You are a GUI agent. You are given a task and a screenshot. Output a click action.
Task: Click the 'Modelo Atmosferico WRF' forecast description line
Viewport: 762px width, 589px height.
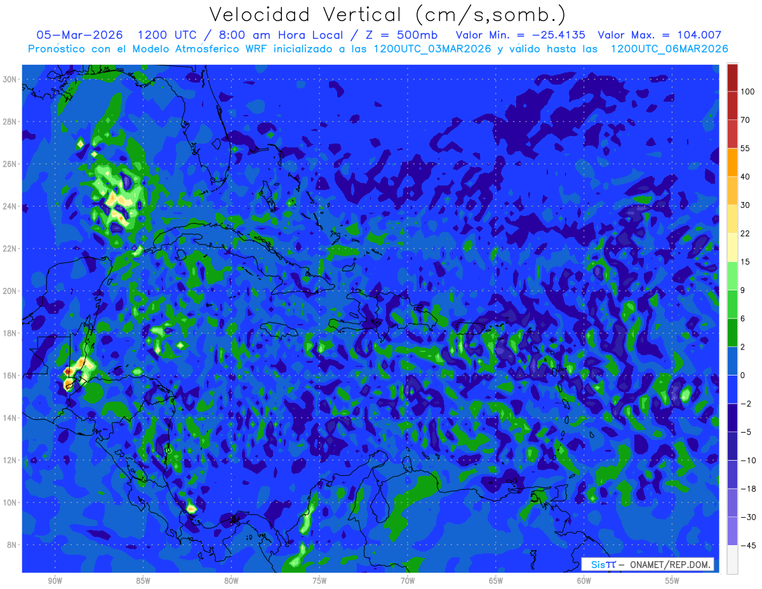coord(378,49)
